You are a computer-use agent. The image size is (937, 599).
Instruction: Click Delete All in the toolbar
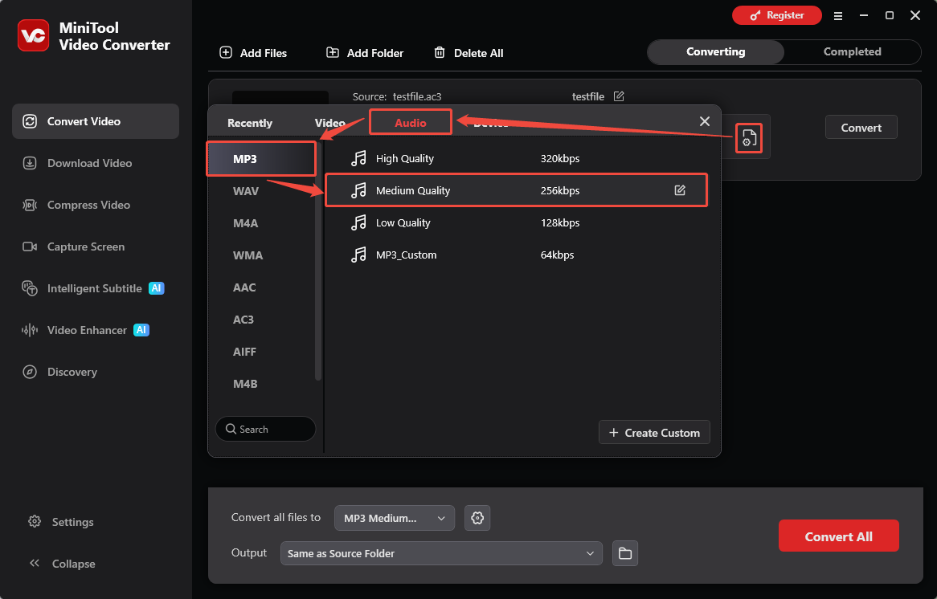point(469,53)
